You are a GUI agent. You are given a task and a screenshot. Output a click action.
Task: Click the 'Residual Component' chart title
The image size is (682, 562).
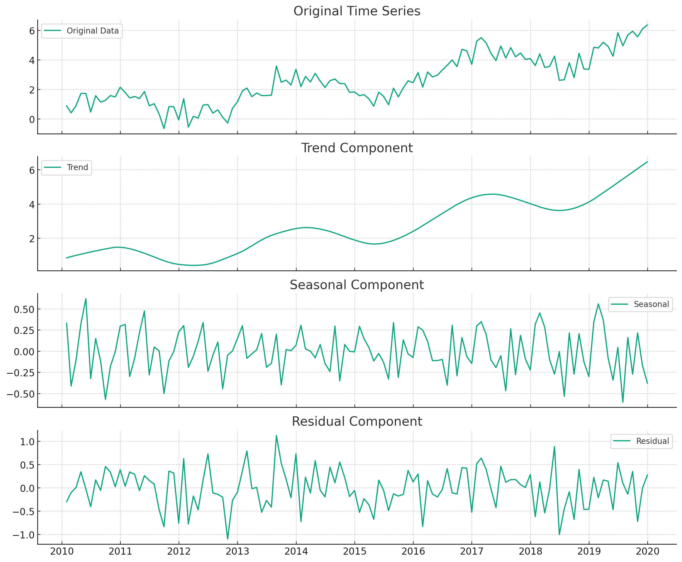[x=356, y=421]
